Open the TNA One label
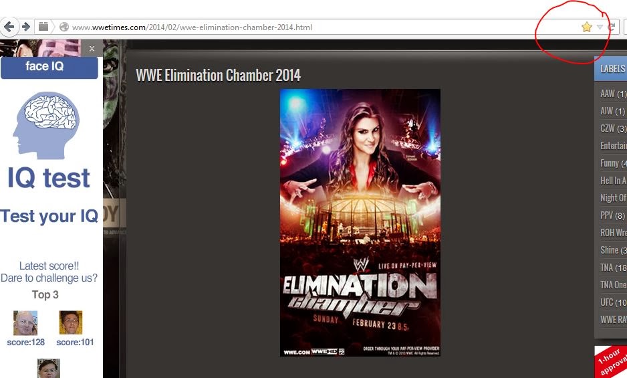The width and height of the screenshot is (627, 378). click(x=614, y=285)
